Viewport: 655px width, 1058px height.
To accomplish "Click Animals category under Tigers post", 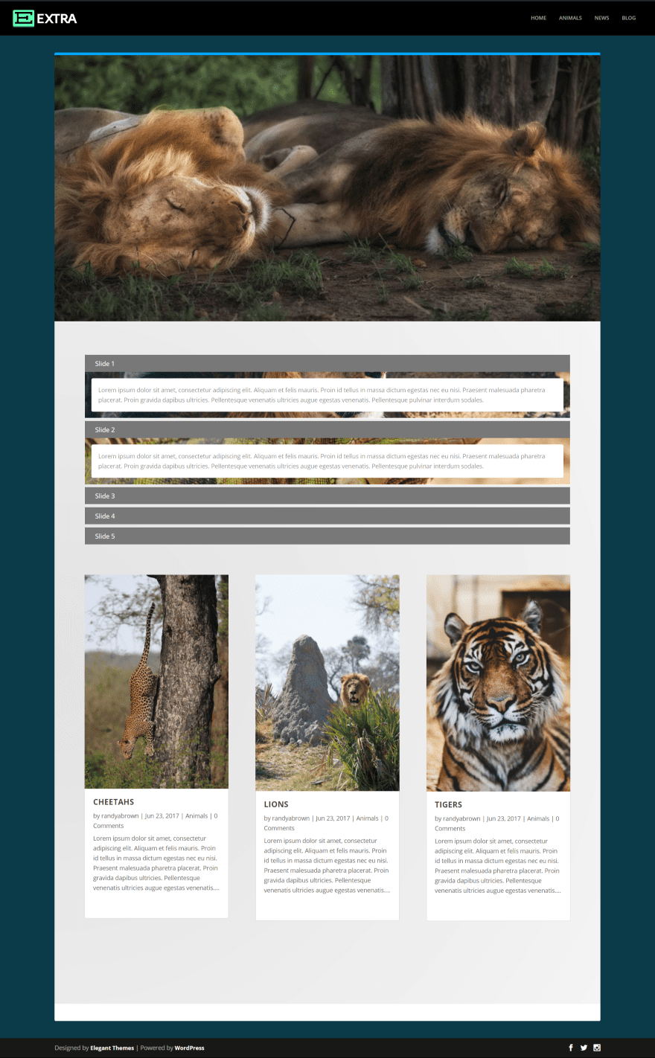I will tap(538, 818).
